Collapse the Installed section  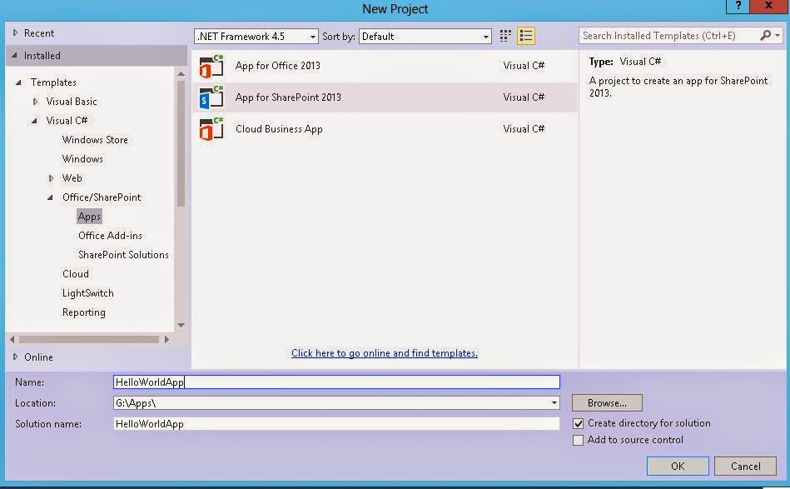pyautogui.click(x=15, y=56)
